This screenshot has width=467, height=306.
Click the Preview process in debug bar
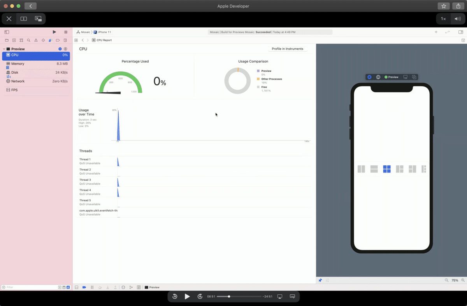coord(152,287)
